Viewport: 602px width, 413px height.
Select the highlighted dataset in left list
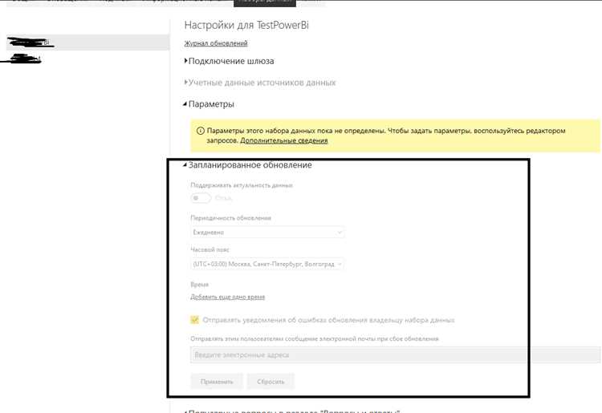[88, 43]
